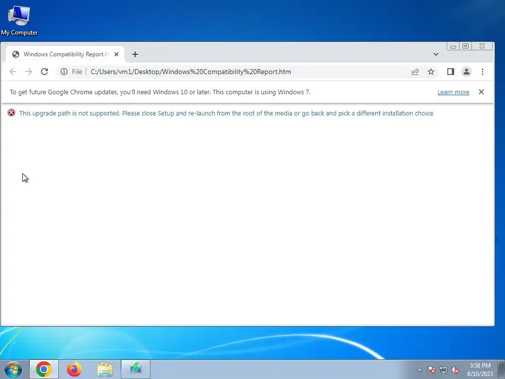Bookmark this page with the star
505x379 pixels.
point(431,72)
